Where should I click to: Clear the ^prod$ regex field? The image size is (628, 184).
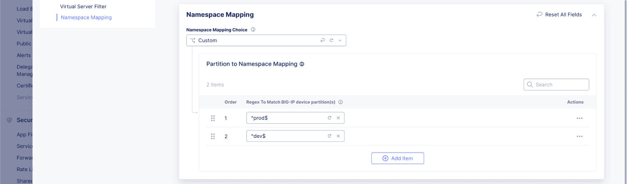coord(338,118)
